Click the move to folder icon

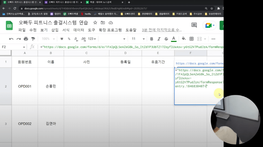pyautogui.click(x=103, y=23)
